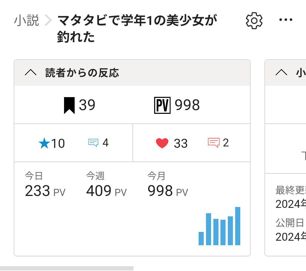
Task: Collapse the 読者からの反応 panel
Action: pos(31,73)
